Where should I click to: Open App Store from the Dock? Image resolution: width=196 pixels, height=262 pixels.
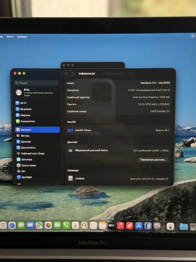click(139, 226)
